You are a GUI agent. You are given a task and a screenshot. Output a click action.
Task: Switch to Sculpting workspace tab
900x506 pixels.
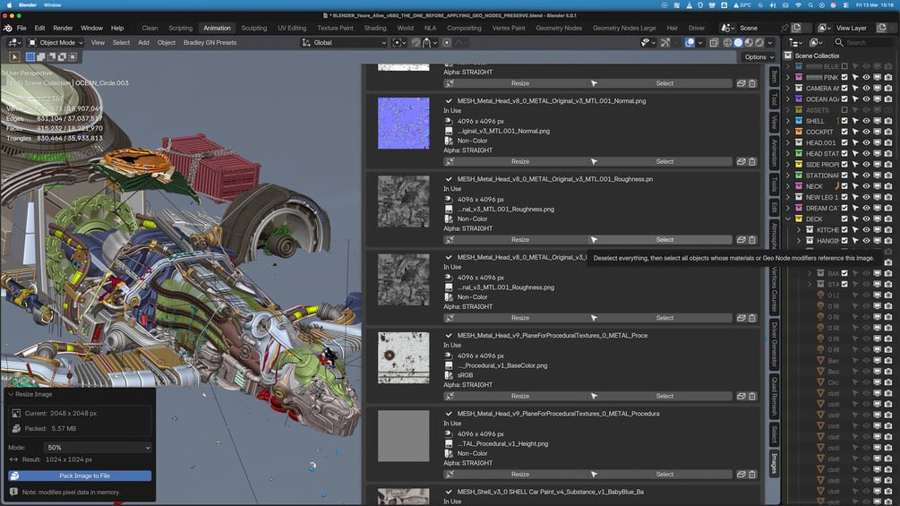tap(253, 28)
